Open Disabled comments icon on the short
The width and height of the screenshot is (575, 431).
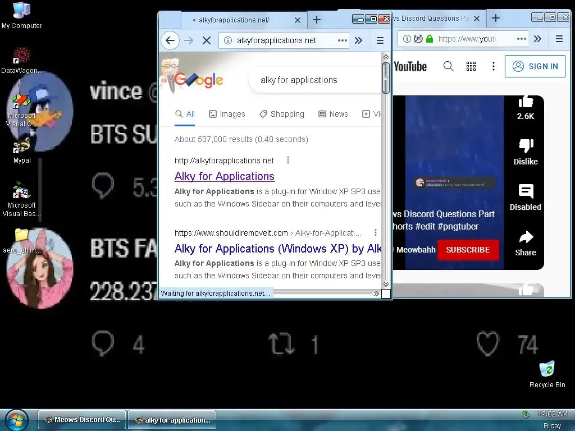coord(526,191)
